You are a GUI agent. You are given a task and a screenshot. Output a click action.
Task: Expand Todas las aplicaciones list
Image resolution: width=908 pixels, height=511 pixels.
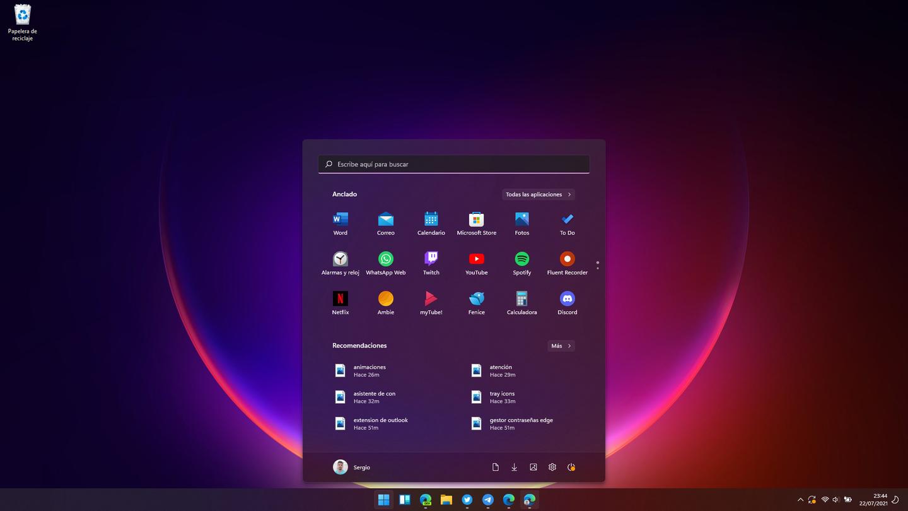pos(538,194)
